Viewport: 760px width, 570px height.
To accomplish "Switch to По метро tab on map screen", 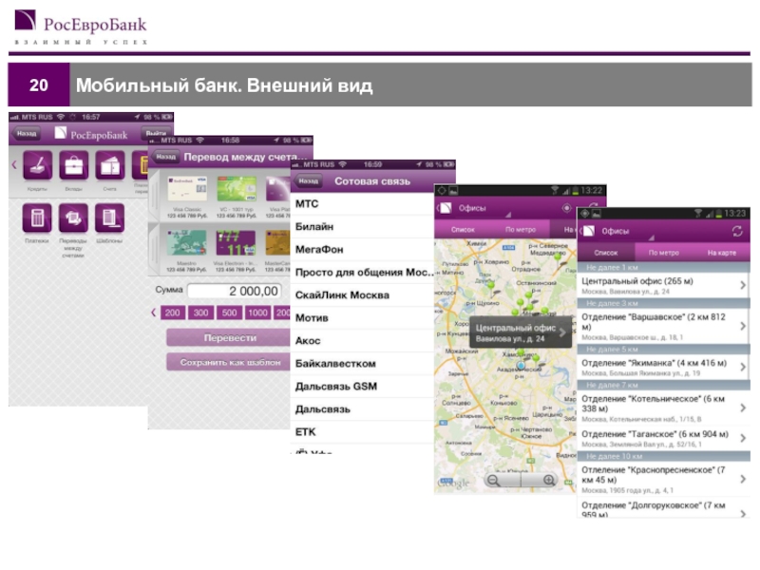I will pos(520,229).
